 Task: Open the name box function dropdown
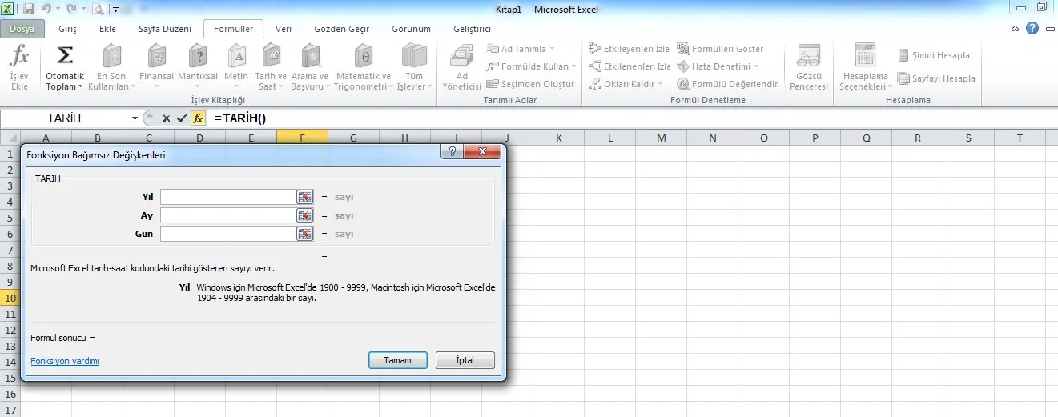tap(135, 118)
